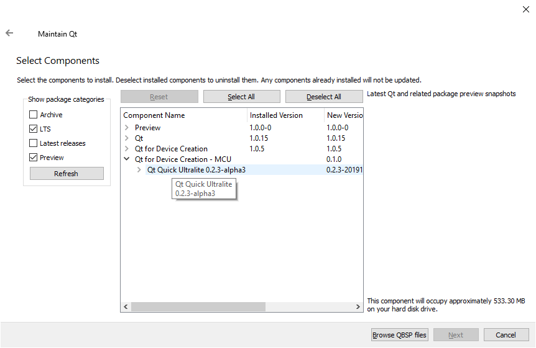Close the Maintain Qt window
The height and width of the screenshot is (348, 536).
point(526,9)
